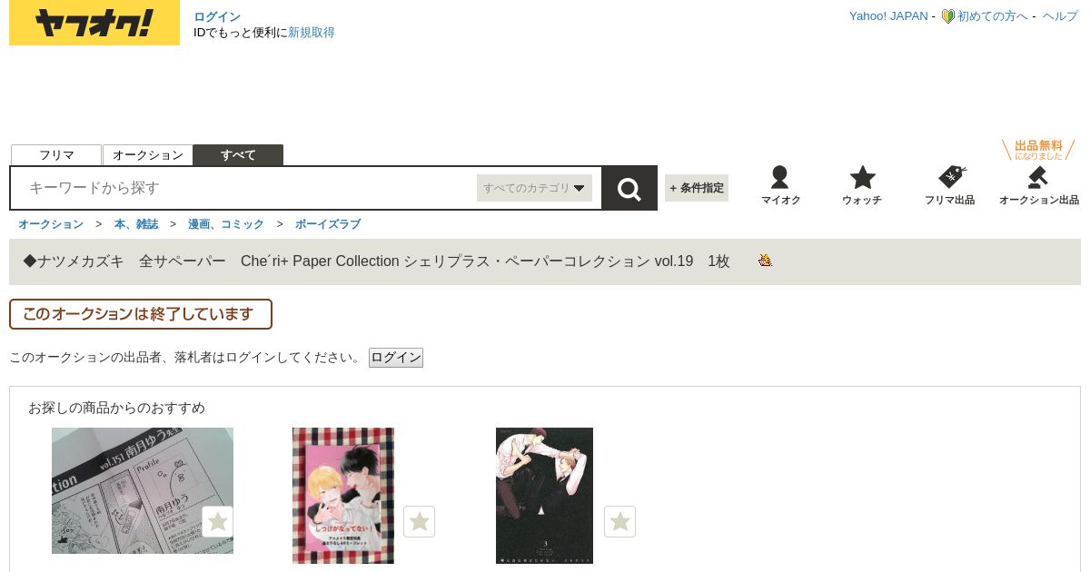Expand the + 条件指定 search options
The width and height of the screenshot is (1090, 572).
pyautogui.click(x=697, y=188)
